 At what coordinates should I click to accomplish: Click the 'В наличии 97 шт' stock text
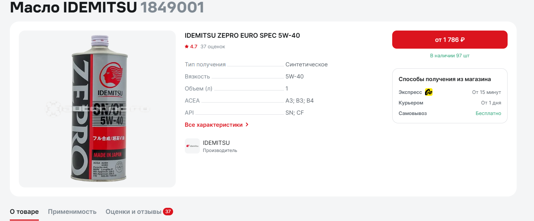pos(450,55)
